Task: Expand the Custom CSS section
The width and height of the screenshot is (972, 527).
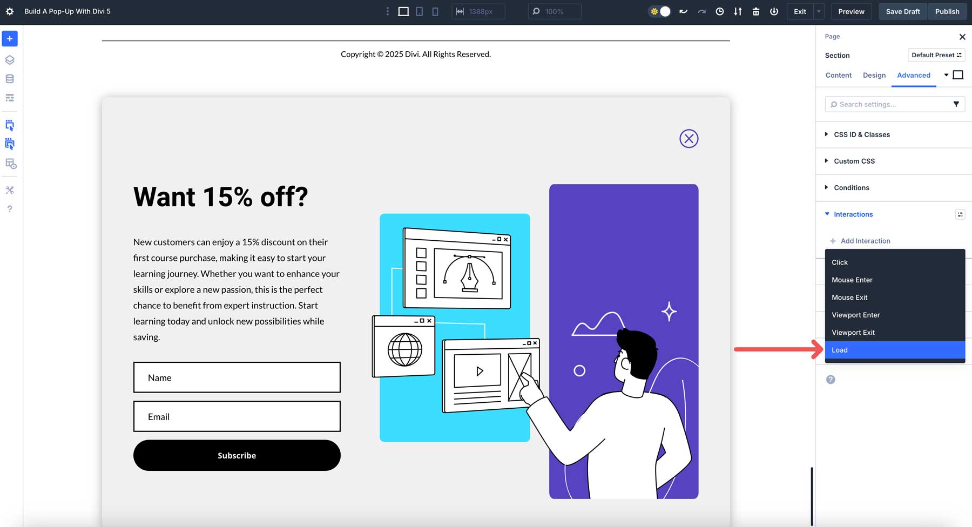Action: tap(854, 161)
